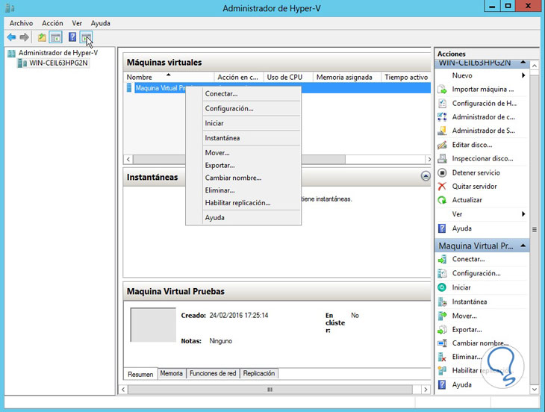Click the green Actualizar icon
The image size is (545, 412).
tap(442, 200)
